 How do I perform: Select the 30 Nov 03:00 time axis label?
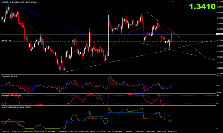click(106, 132)
